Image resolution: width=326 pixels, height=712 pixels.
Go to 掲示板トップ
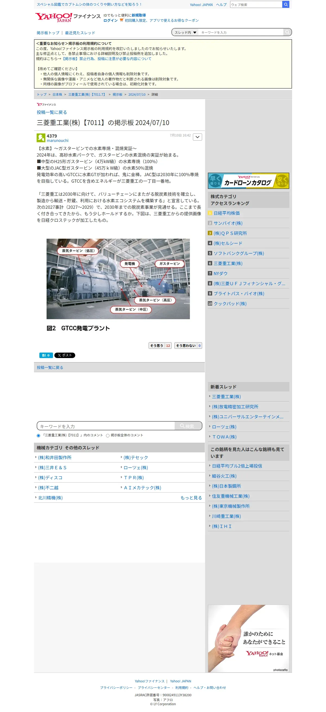click(48, 33)
